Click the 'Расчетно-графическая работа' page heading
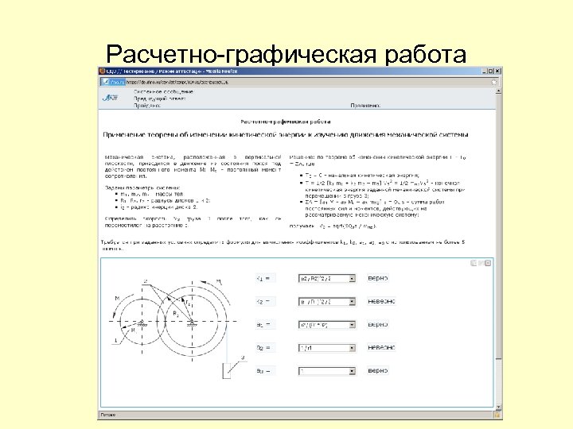573x429 pixels. pyautogui.click(x=286, y=122)
